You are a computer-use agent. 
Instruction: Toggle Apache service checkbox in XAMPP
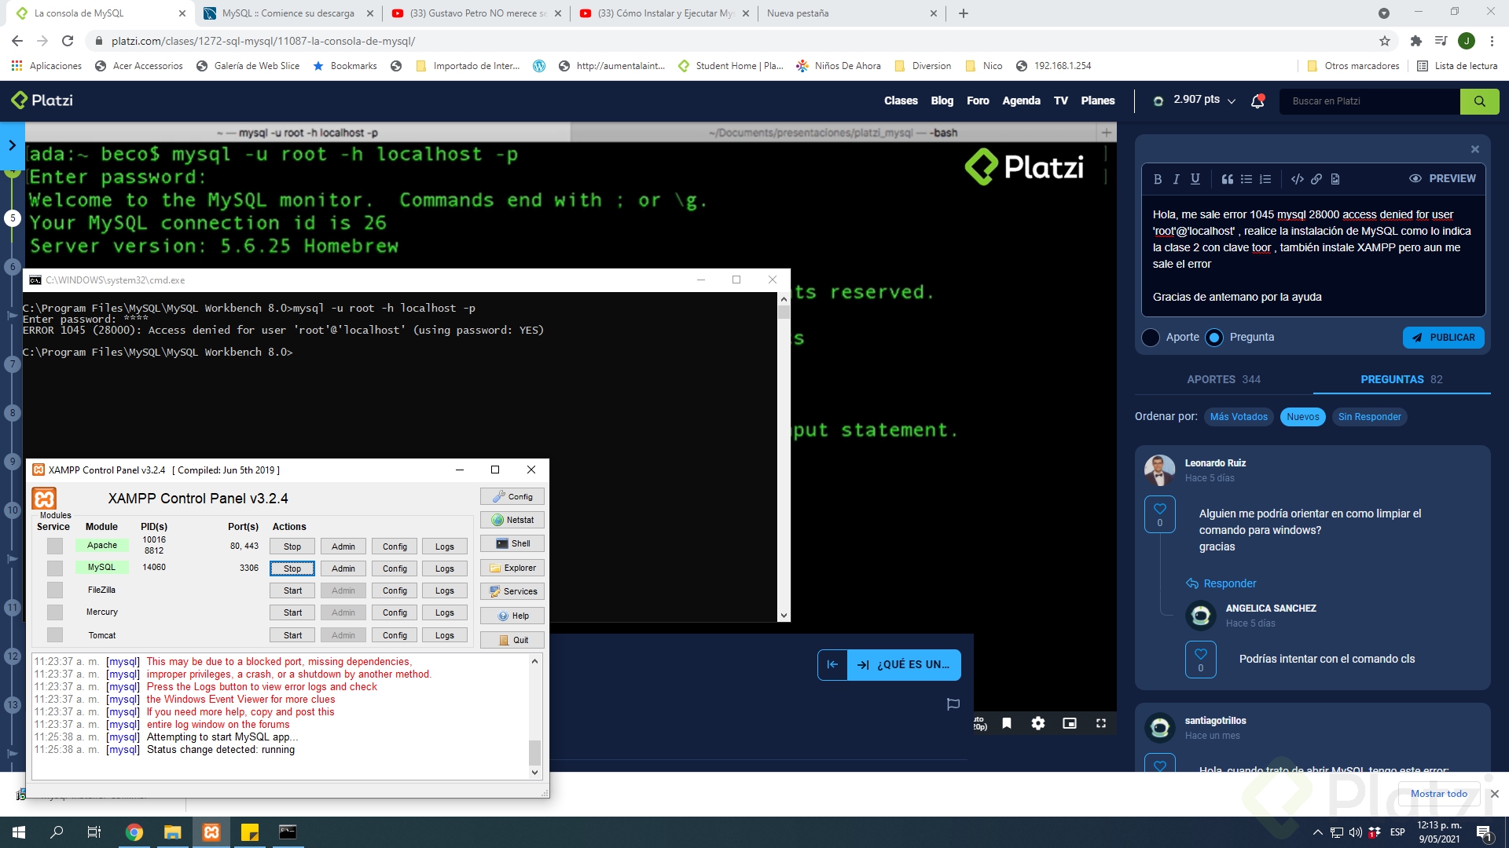55,546
